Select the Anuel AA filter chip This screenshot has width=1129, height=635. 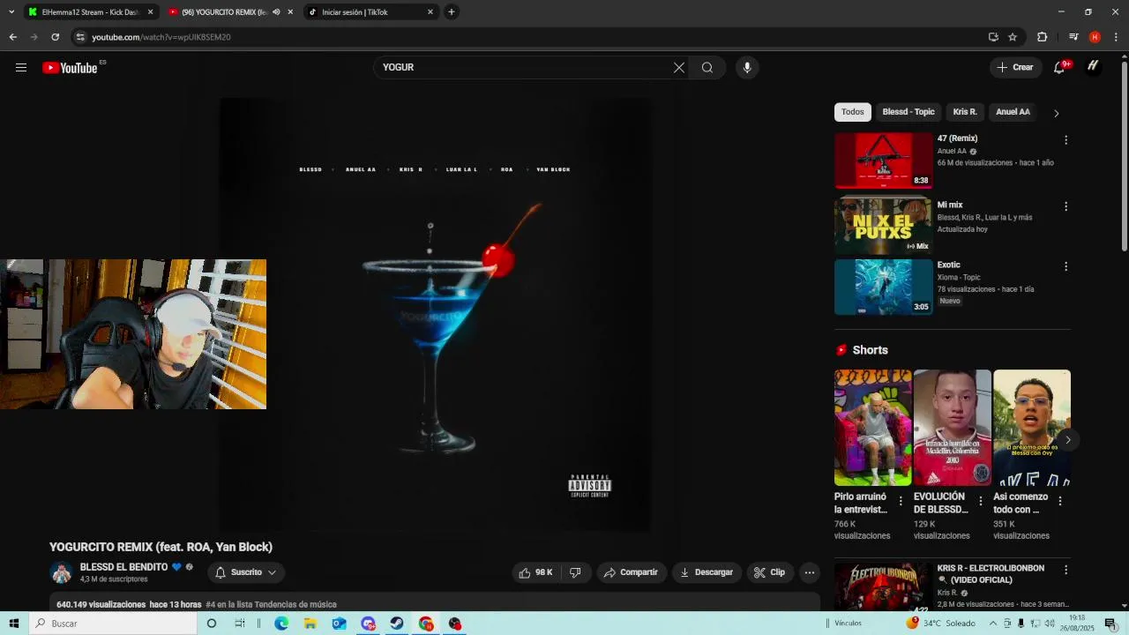[x=1013, y=112]
